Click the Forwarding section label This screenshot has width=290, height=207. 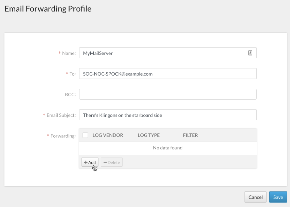click(63, 136)
